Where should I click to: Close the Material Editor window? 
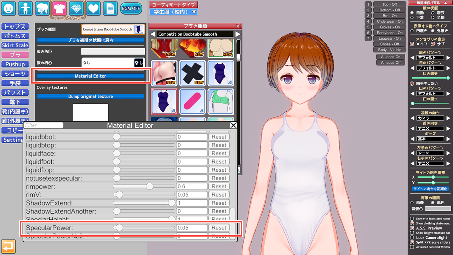233,125
